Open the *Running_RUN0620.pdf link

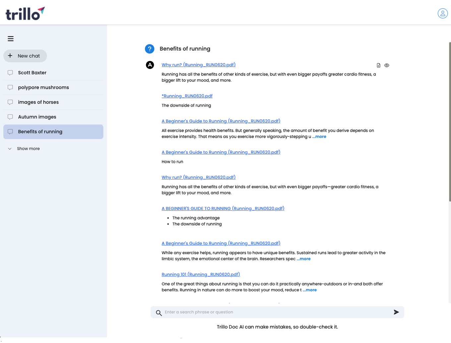point(187,96)
